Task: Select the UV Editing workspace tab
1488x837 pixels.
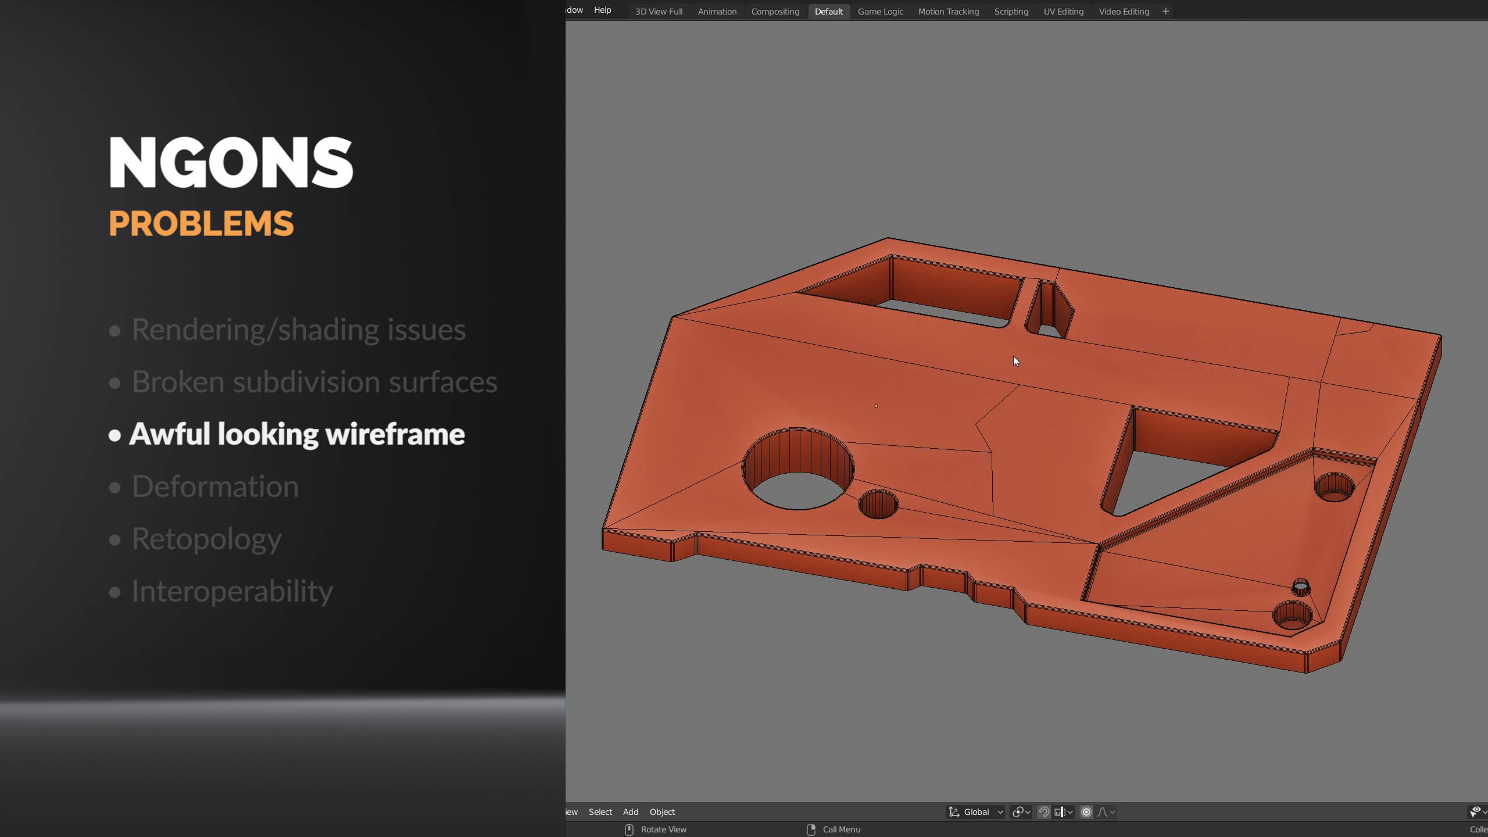Action: pos(1064,11)
